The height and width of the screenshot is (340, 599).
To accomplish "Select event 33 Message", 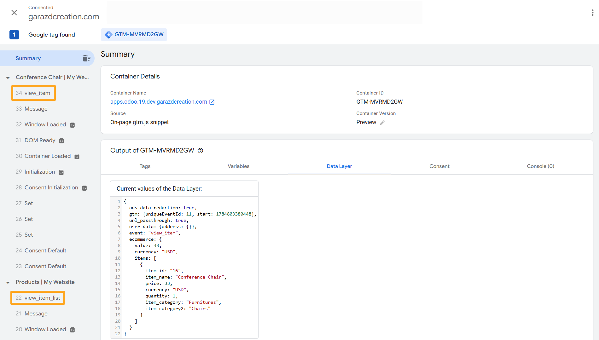I will [32, 109].
